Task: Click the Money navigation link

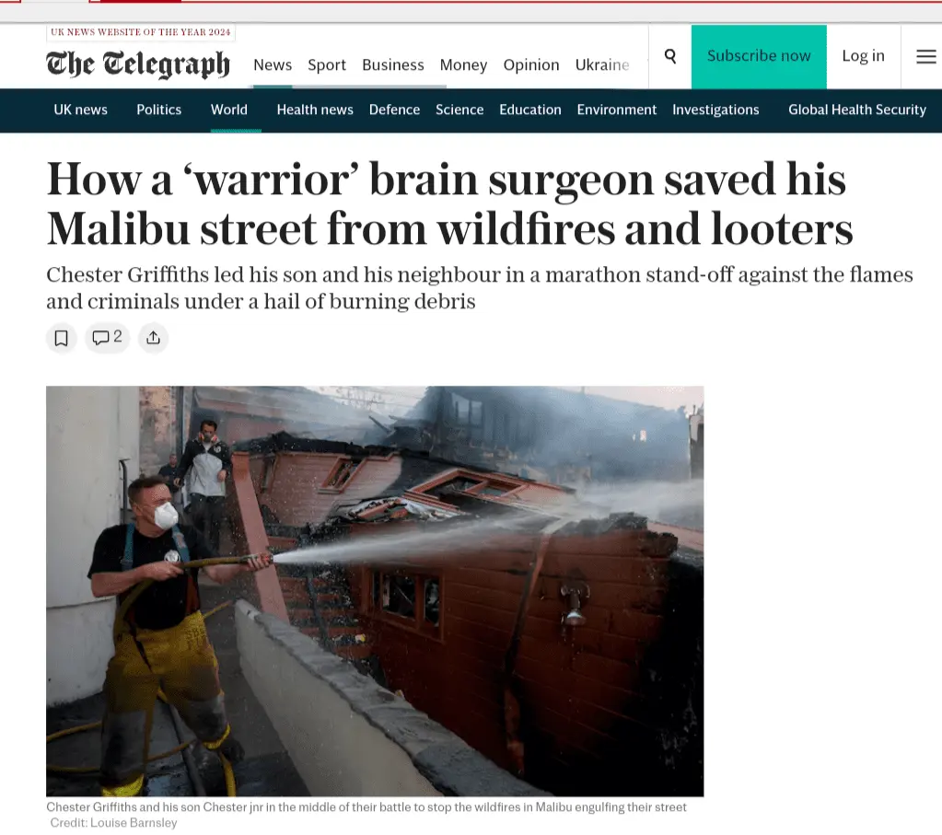Action: pyautogui.click(x=463, y=64)
